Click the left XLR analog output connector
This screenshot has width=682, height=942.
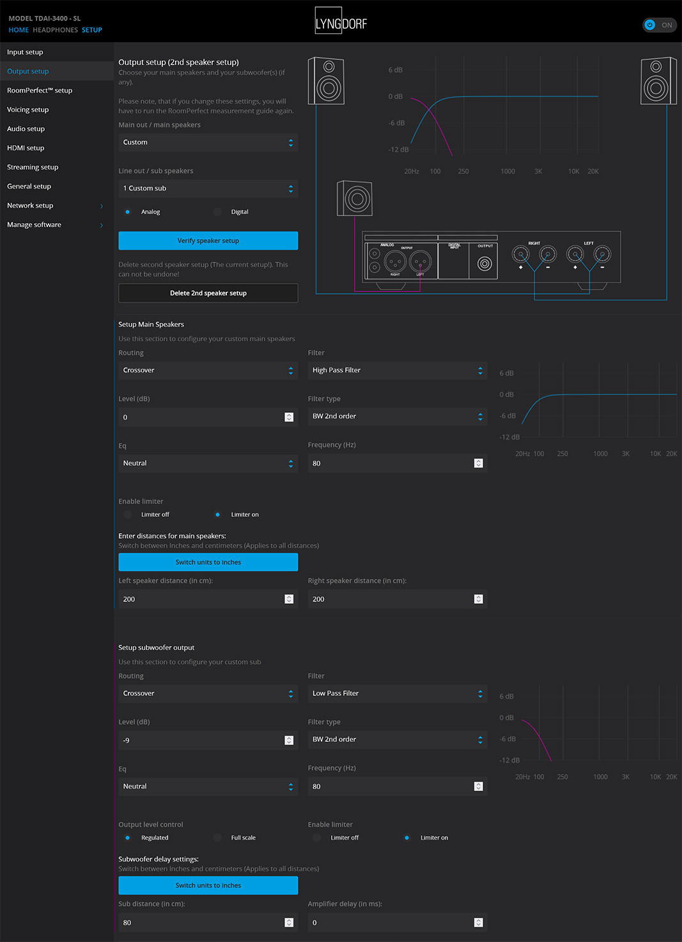pos(420,261)
